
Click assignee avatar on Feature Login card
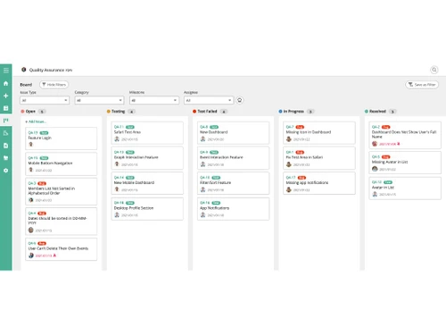pos(31,144)
